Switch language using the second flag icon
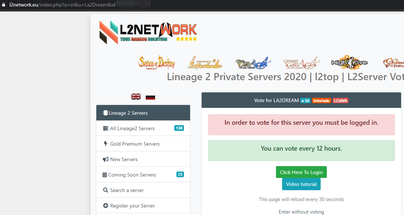The height and width of the screenshot is (215, 404). click(150, 97)
